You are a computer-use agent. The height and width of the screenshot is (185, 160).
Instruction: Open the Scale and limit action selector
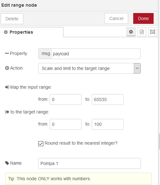point(90,68)
